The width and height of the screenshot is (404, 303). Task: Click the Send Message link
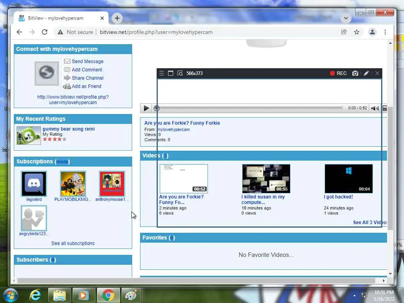[x=88, y=61]
